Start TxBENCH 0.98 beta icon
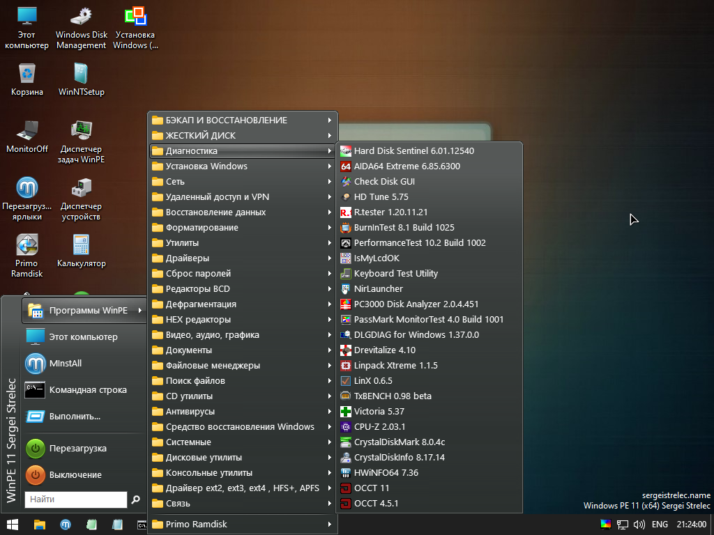Viewport: 714px width, 535px height. 346,396
